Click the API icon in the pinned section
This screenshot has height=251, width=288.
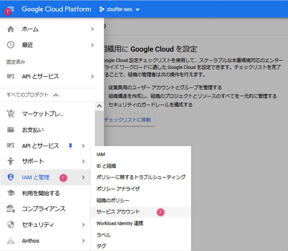click(x=11, y=76)
